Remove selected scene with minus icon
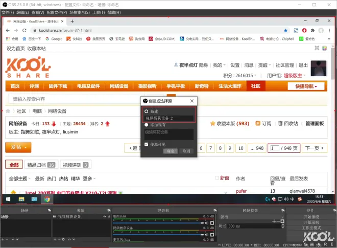The image size is (337, 248). pyautogui.click(x=7, y=239)
